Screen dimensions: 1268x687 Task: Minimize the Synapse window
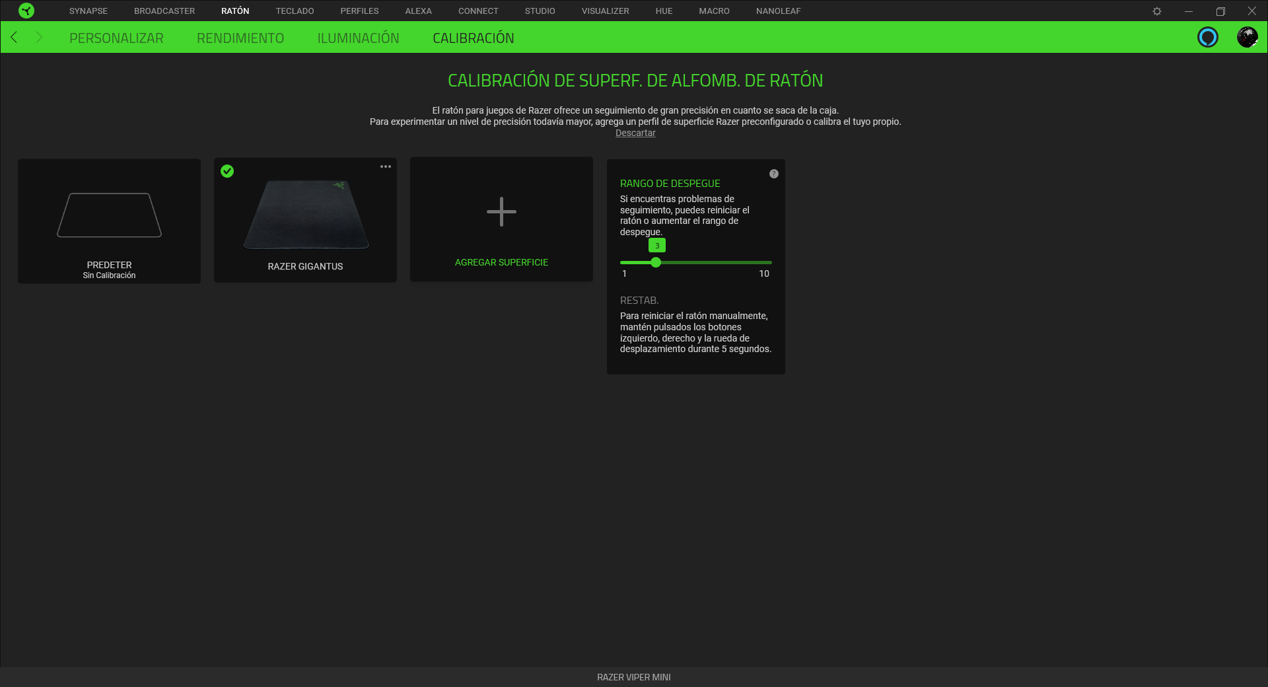click(1189, 11)
